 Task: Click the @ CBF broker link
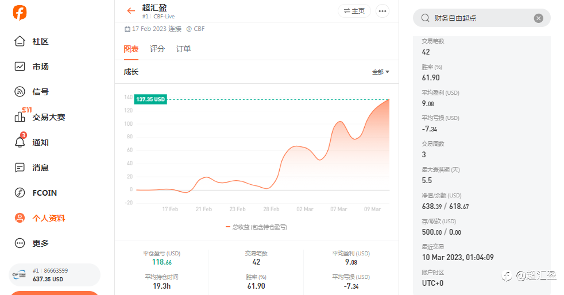195,29
